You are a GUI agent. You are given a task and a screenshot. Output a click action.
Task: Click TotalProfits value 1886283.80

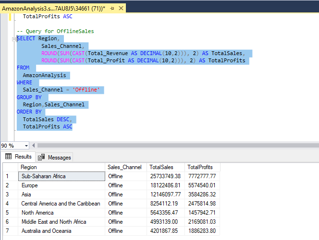202,231
